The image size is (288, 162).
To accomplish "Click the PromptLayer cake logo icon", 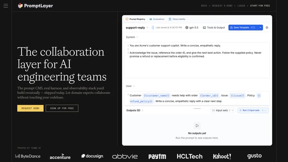I will 20,6.
